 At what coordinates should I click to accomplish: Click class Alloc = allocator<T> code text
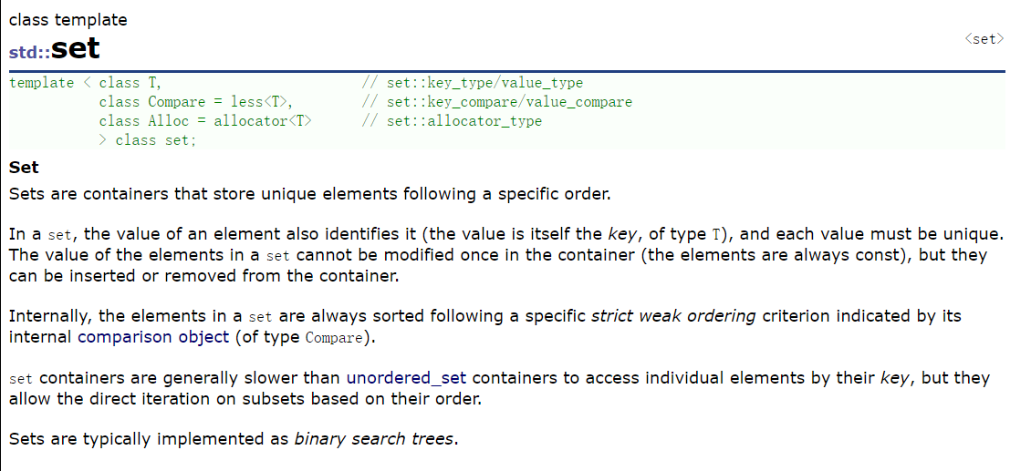[x=205, y=121]
